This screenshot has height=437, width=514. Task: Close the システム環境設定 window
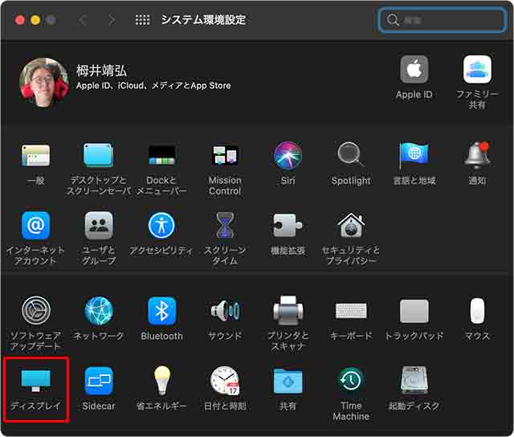click(x=20, y=20)
